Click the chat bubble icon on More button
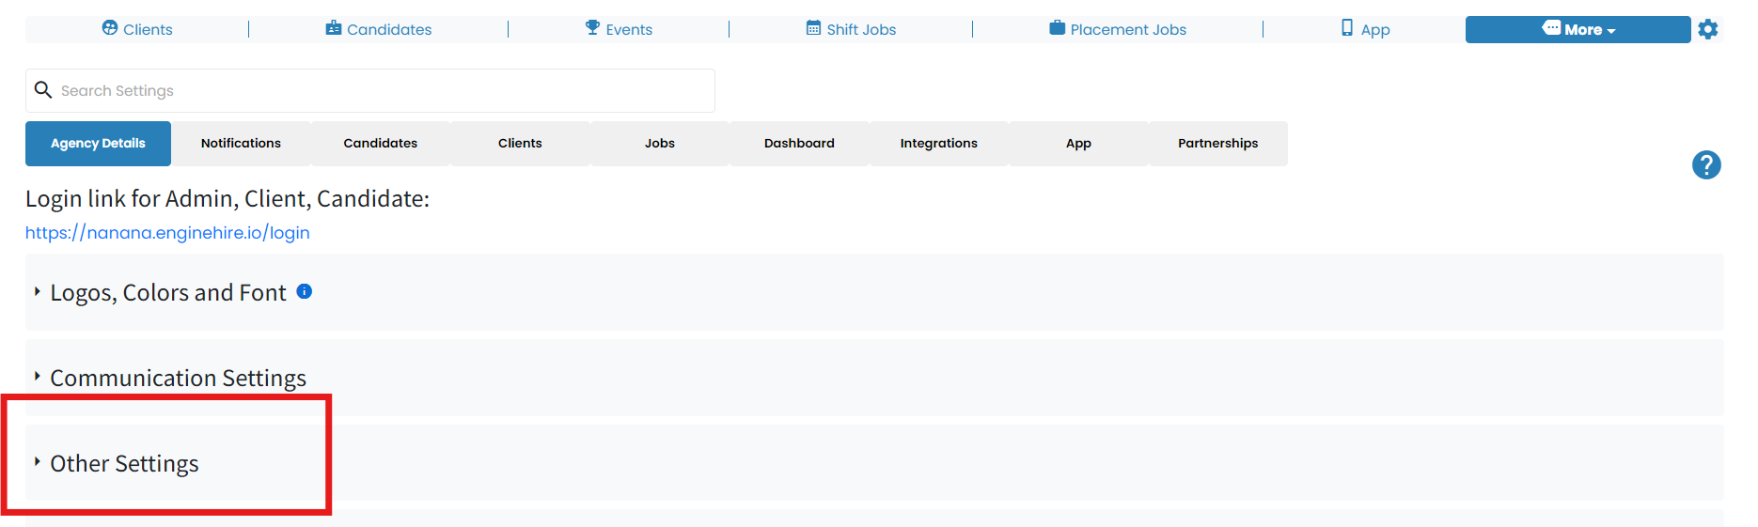Viewport: 1758px width, 527px height. coord(1551,28)
